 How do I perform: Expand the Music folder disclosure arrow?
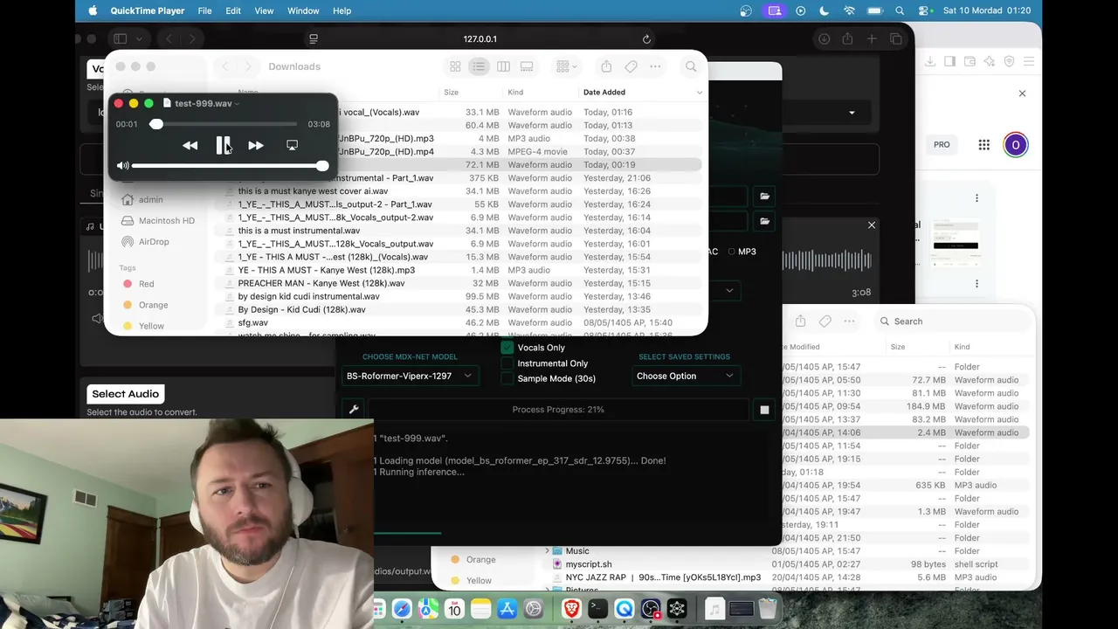[x=548, y=551]
